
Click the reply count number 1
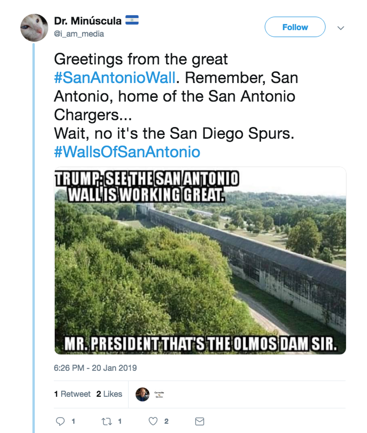point(73,421)
